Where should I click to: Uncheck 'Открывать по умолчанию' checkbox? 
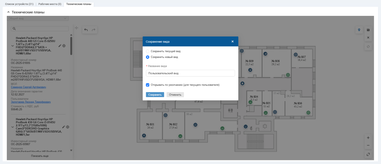(x=148, y=85)
